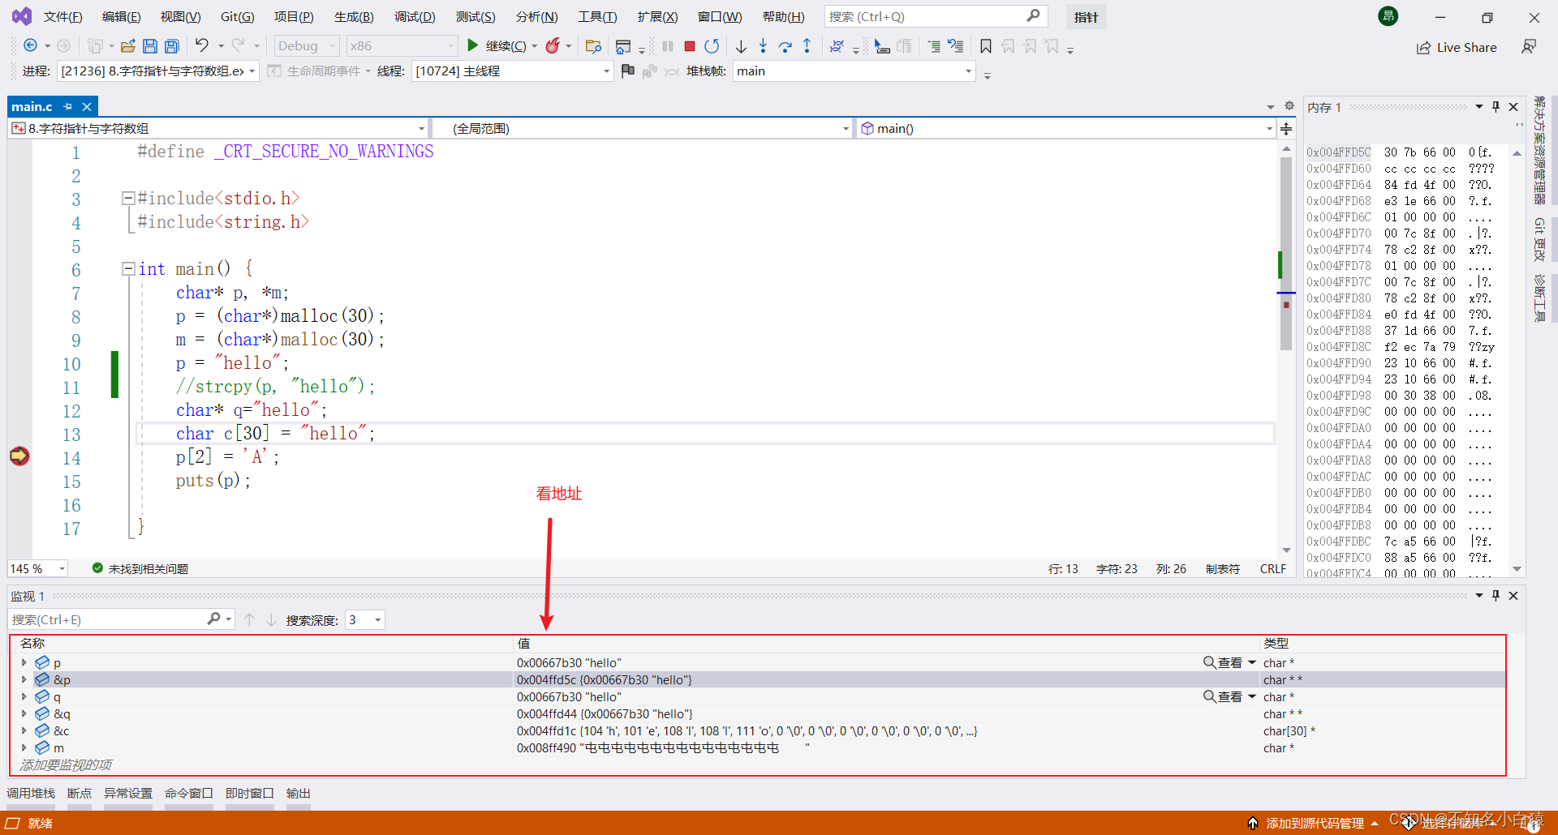The height and width of the screenshot is (835, 1558).
Task: Expand watch variable m
Action: [x=24, y=747]
